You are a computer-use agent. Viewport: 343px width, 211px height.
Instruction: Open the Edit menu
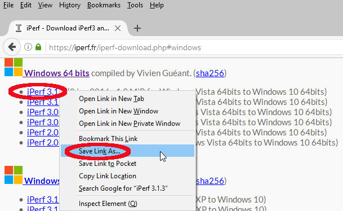point(25,5)
